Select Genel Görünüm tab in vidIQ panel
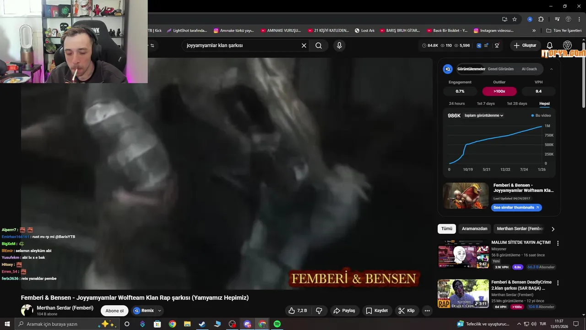 click(500, 69)
